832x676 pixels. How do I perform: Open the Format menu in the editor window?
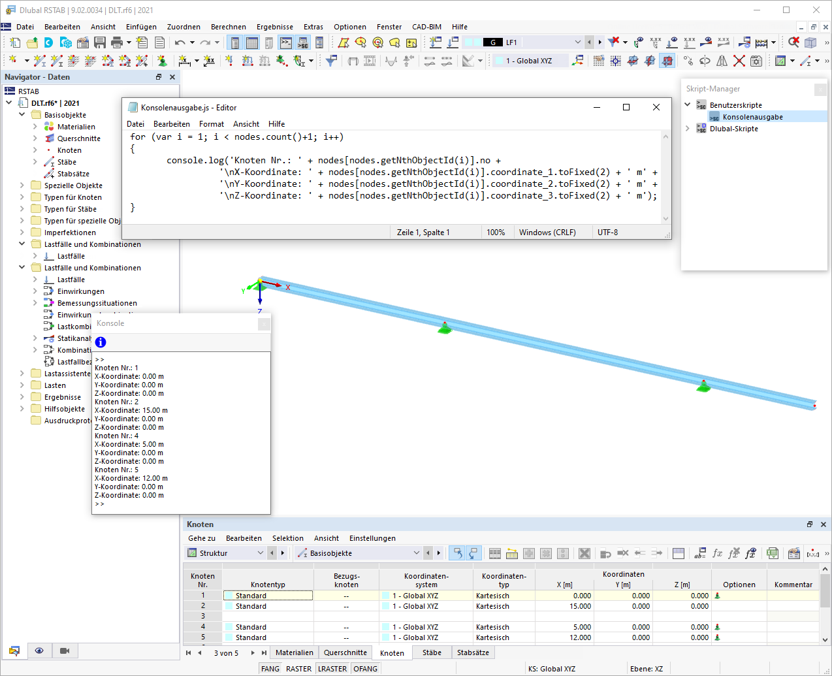pos(212,124)
